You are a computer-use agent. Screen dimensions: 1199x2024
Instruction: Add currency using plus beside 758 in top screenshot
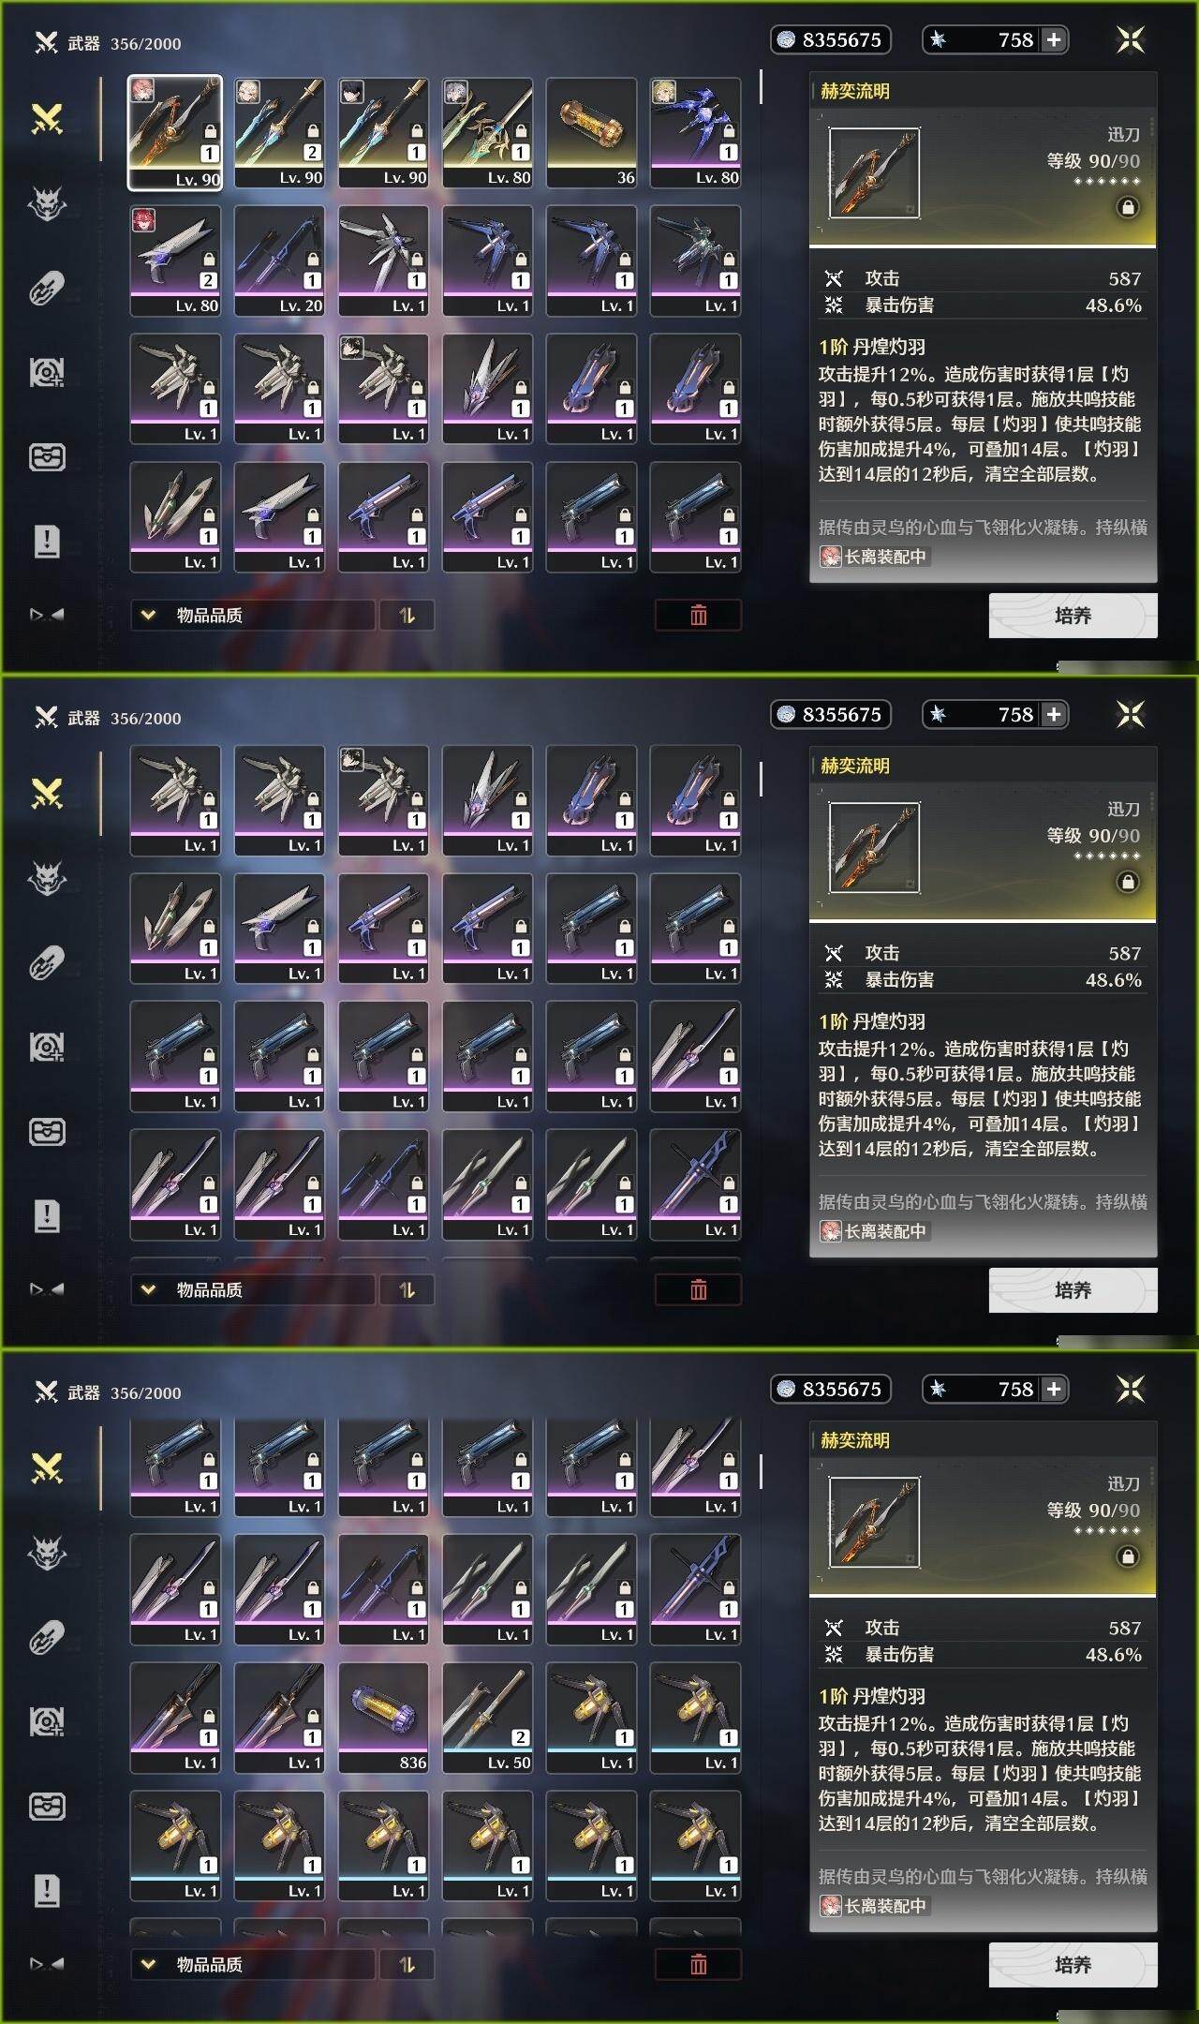click(x=1054, y=39)
